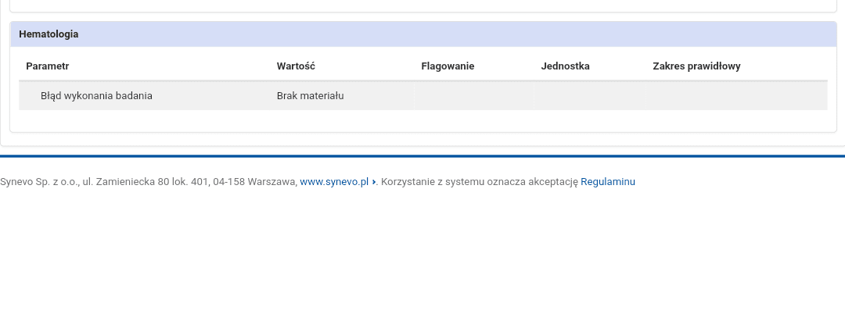Open the www.synevo.pl website link
The image size is (845, 328).
tap(334, 182)
